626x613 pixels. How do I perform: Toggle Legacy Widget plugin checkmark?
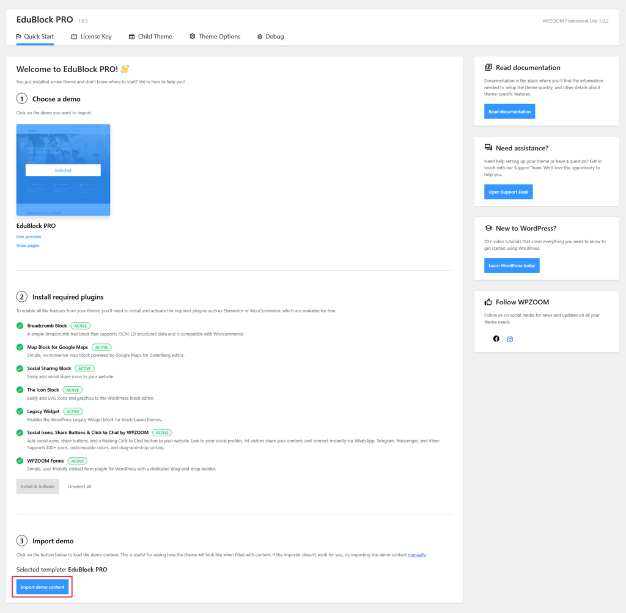click(x=20, y=411)
